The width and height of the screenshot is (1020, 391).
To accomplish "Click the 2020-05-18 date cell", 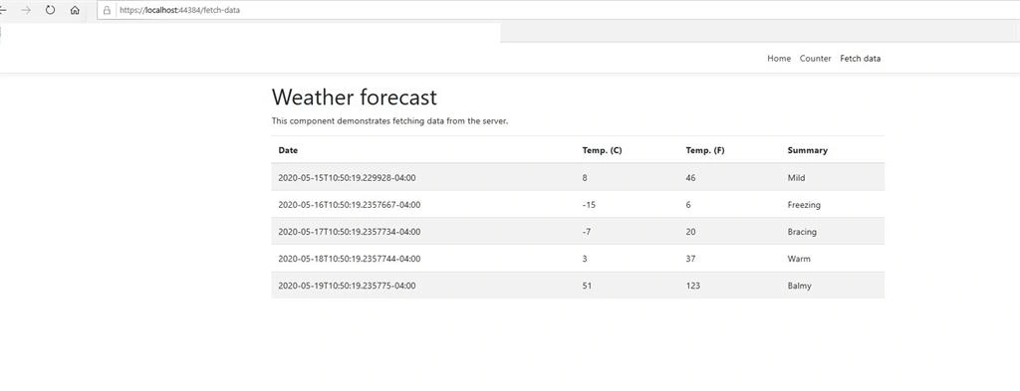I will click(350, 259).
